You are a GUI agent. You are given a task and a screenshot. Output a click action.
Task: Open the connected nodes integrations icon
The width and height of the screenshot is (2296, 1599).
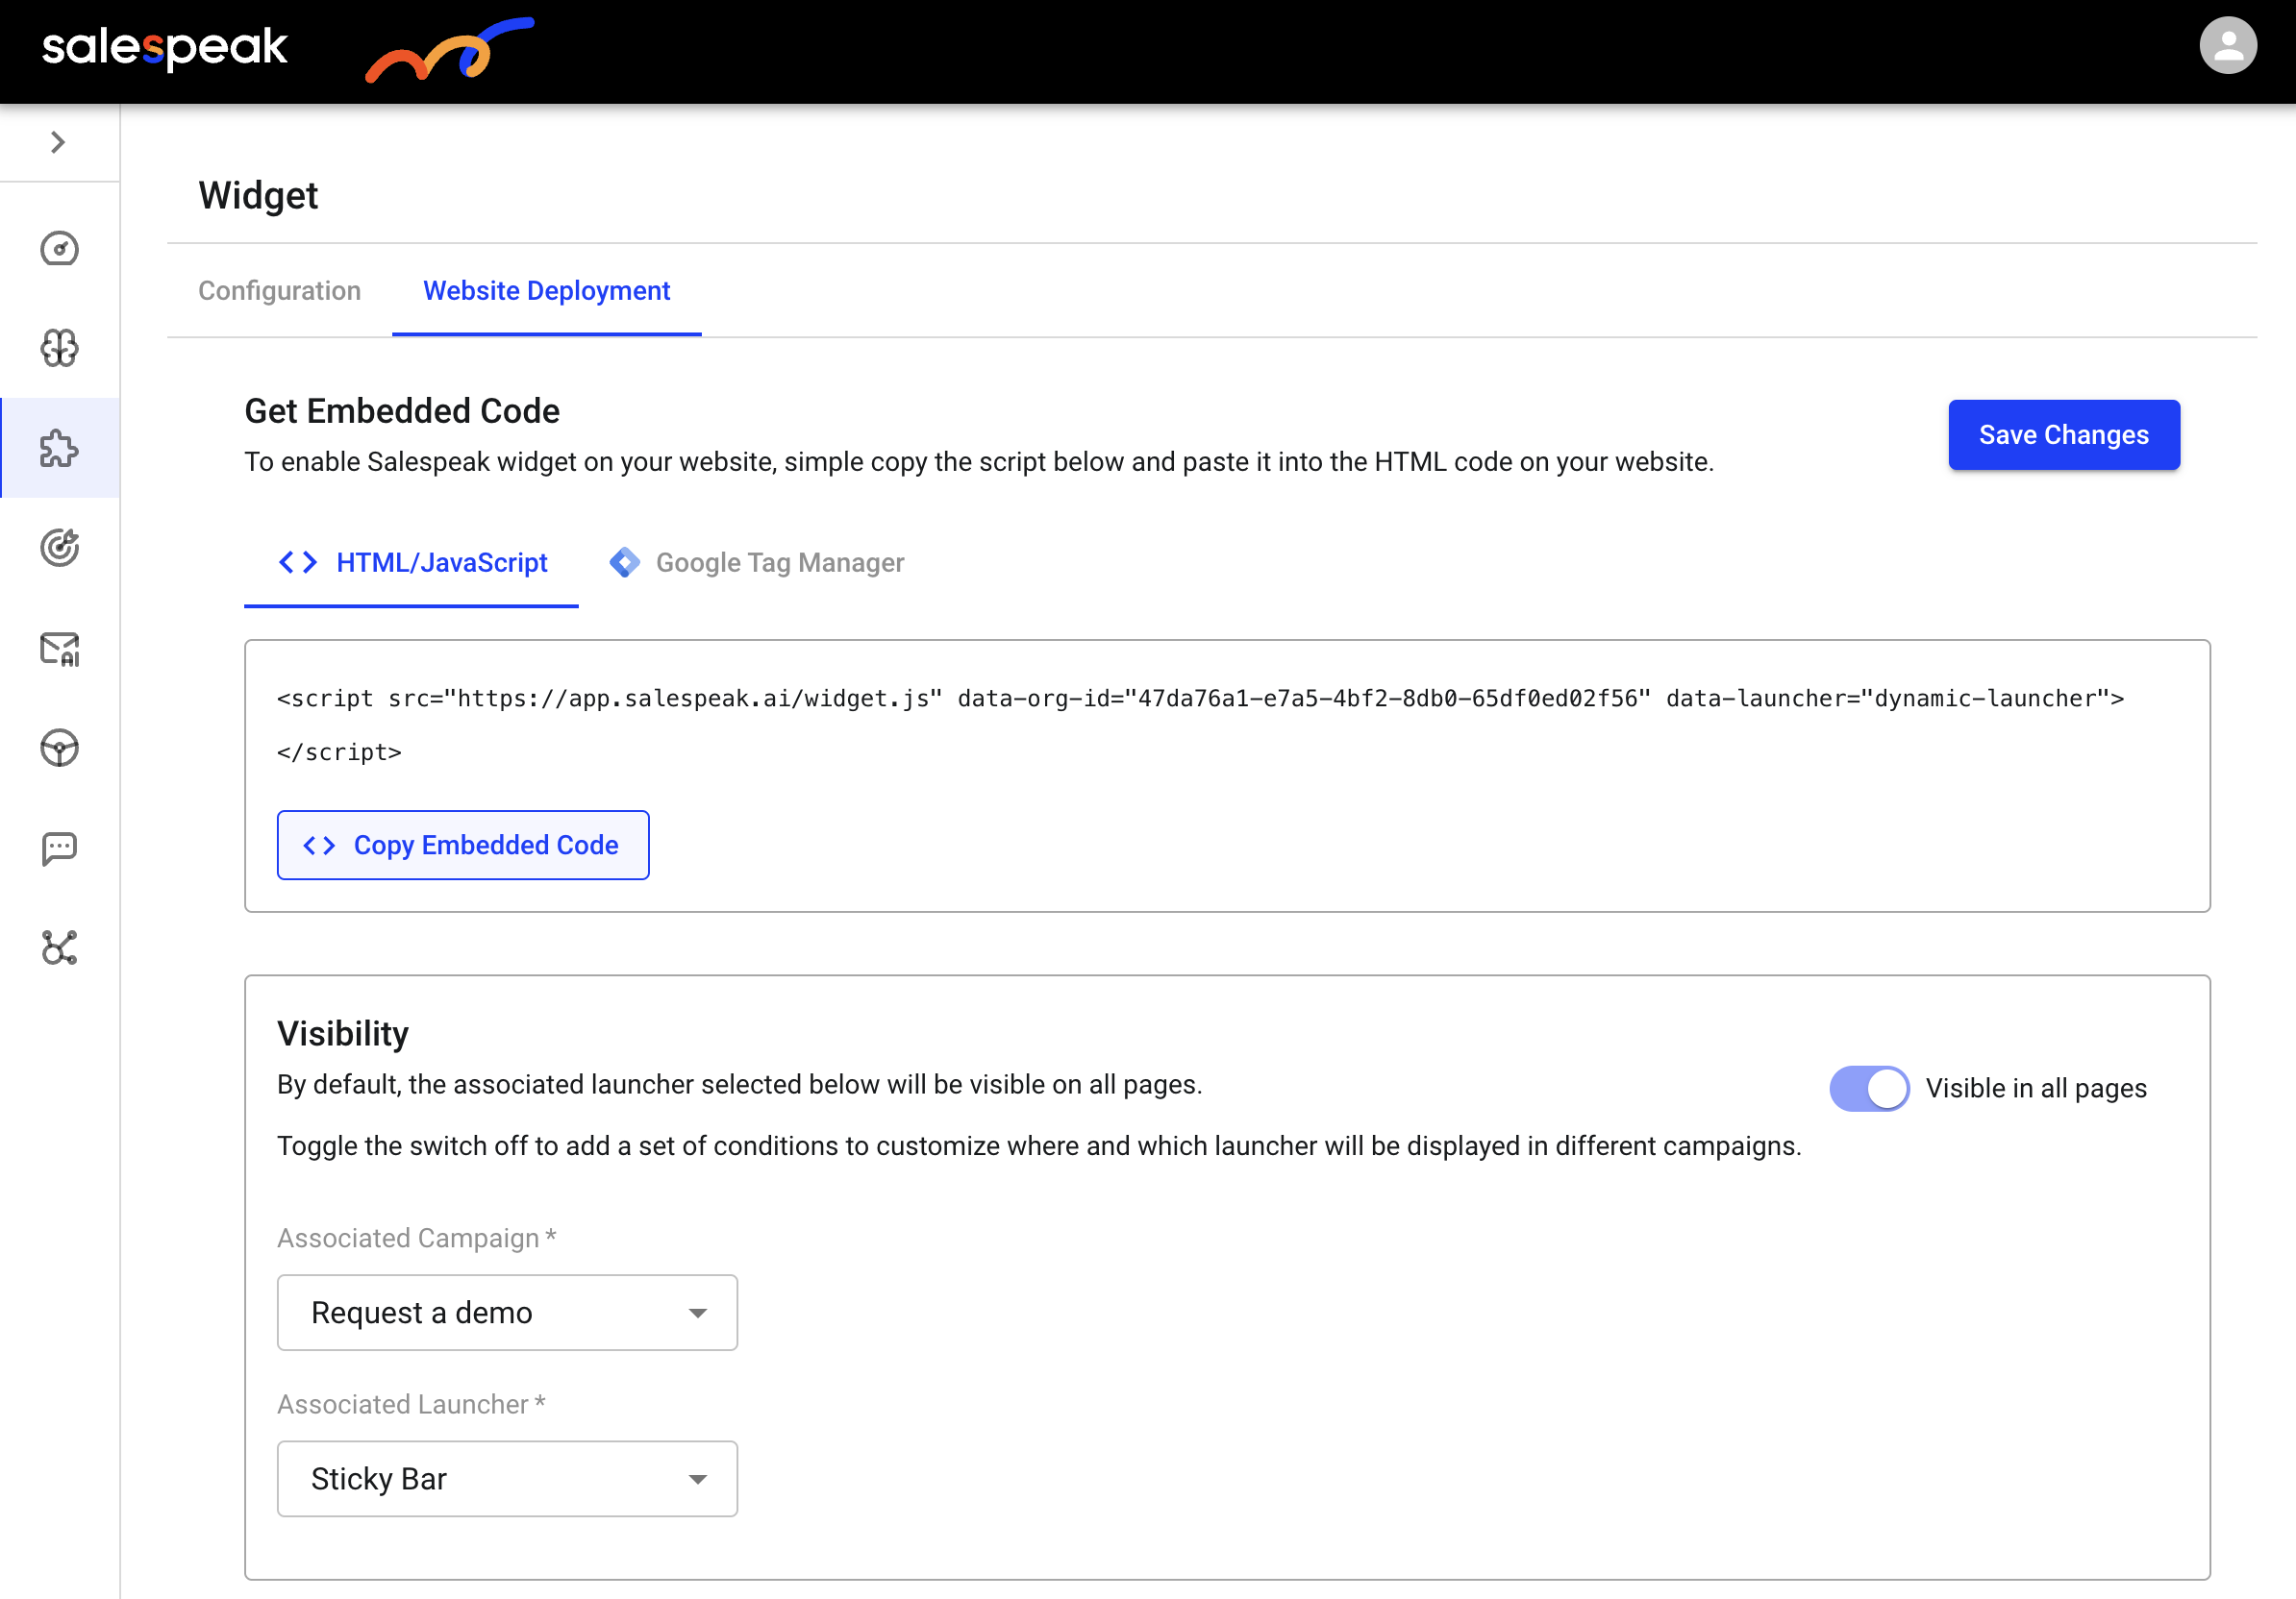(59, 947)
